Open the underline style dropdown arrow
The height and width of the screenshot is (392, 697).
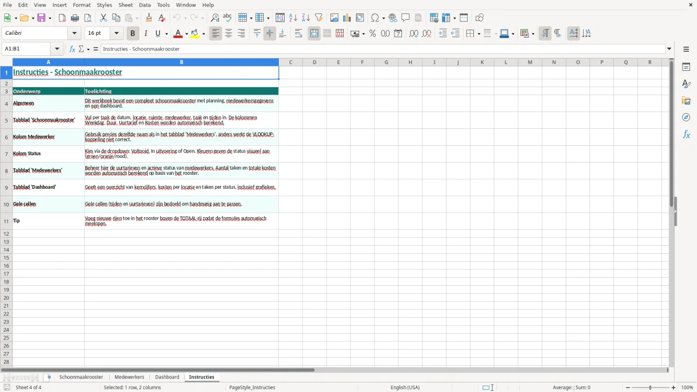(166, 34)
